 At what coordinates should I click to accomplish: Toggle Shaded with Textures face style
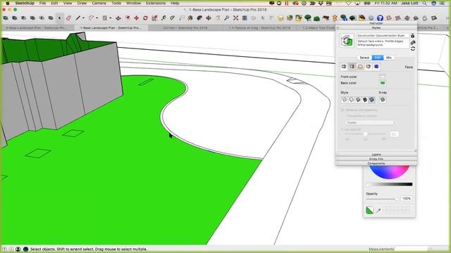(x=365, y=100)
